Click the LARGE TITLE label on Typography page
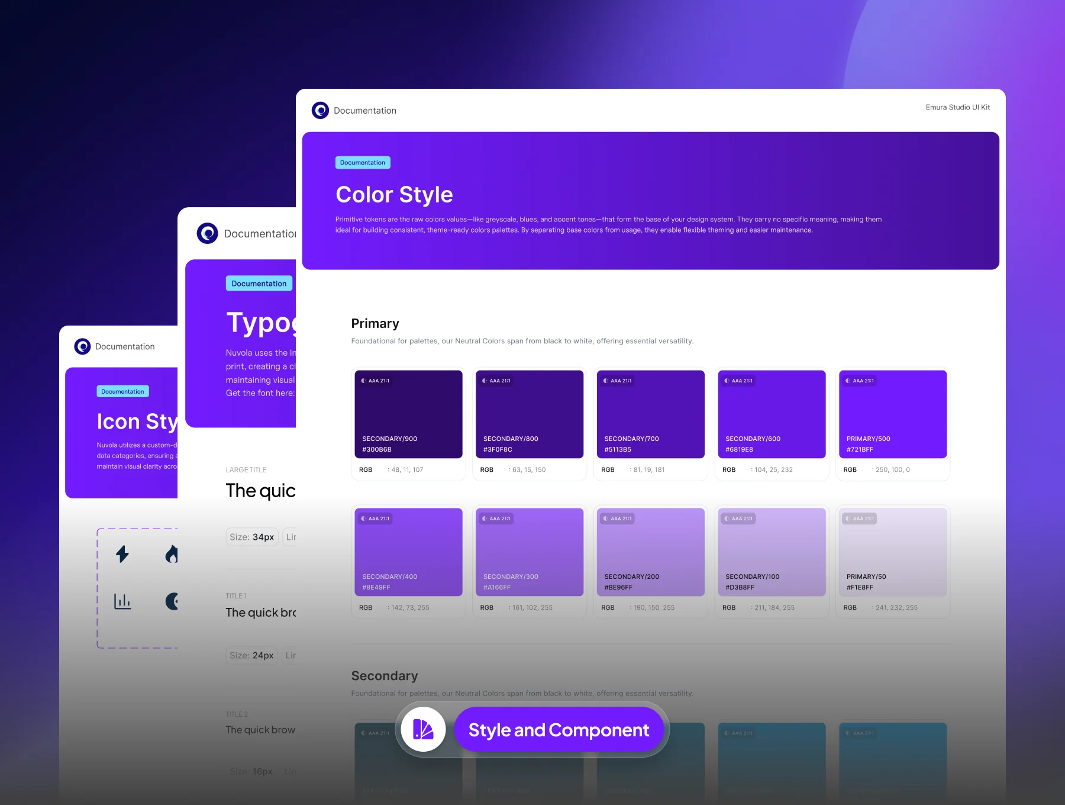The image size is (1065, 805). point(246,470)
